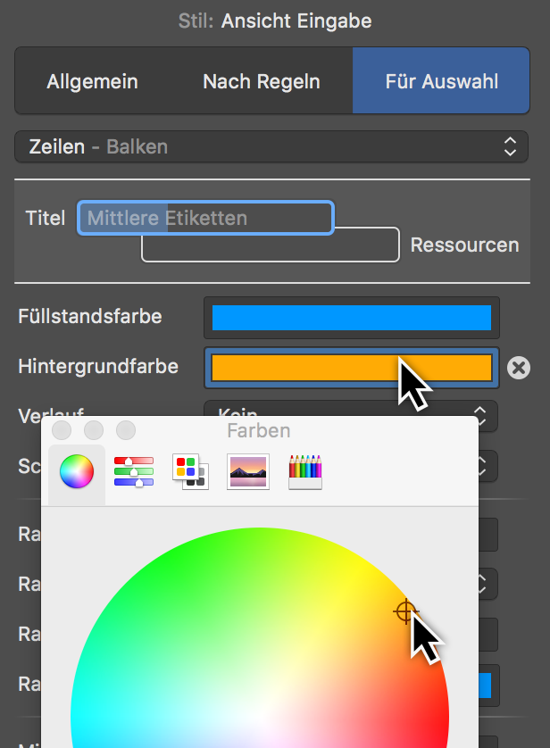Clear the Hintergrundfarbe with the x icon
The width and height of the screenshot is (550, 748).
tap(518, 368)
